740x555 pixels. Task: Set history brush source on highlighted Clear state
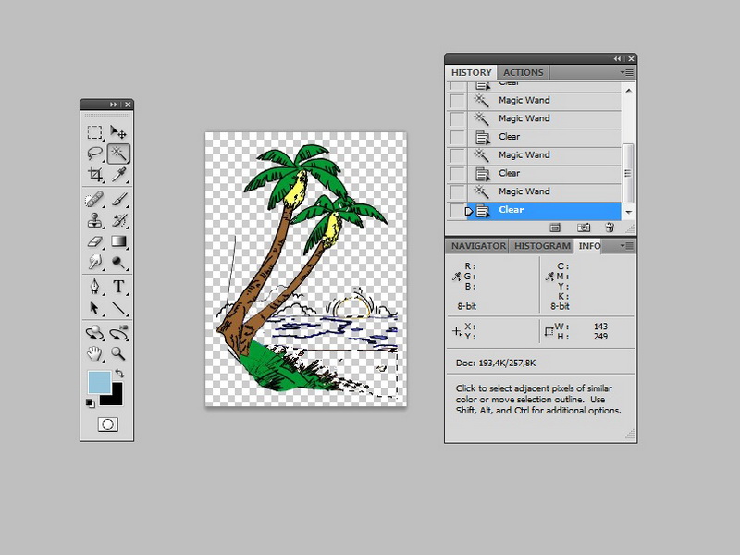tap(457, 211)
